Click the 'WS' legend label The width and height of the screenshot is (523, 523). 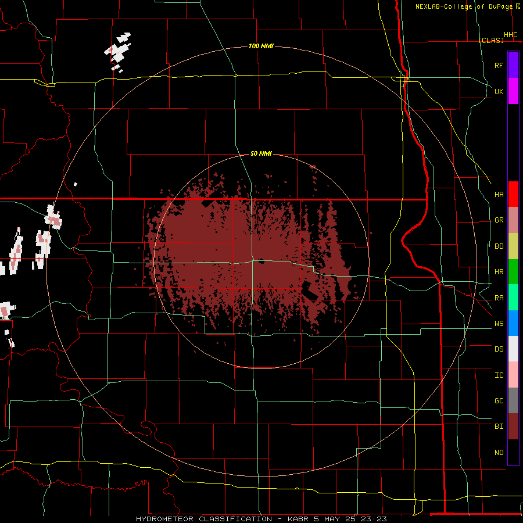click(x=499, y=324)
